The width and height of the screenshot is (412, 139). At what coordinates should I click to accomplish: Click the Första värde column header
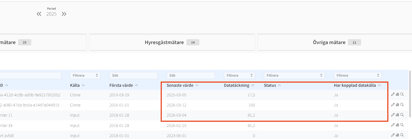click(x=121, y=85)
